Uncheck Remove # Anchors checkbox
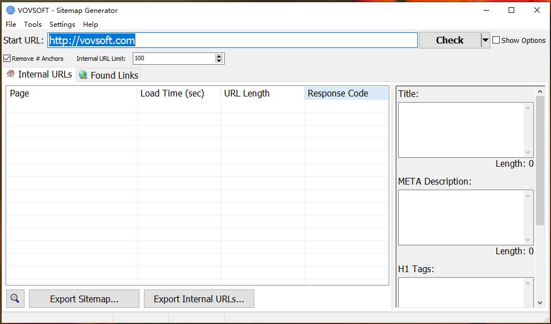The height and width of the screenshot is (324, 551). [x=7, y=59]
